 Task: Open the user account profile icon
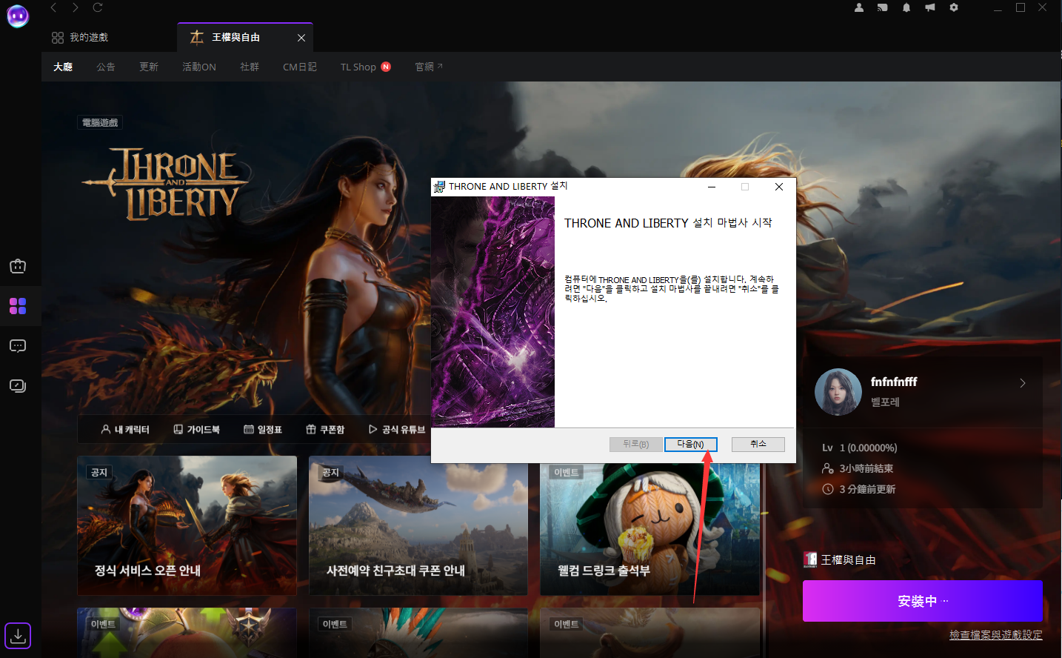click(x=859, y=7)
